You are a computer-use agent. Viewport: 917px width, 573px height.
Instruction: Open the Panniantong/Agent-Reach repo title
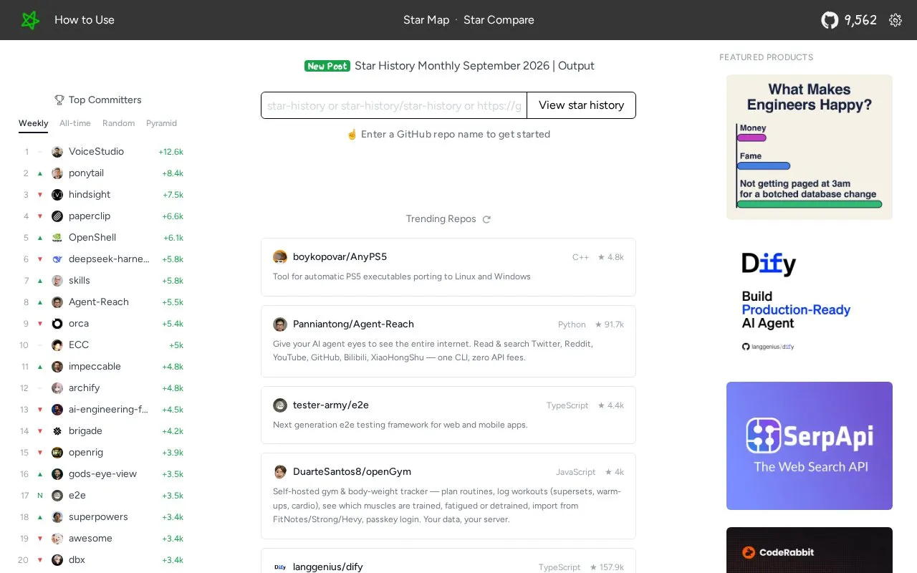click(353, 324)
